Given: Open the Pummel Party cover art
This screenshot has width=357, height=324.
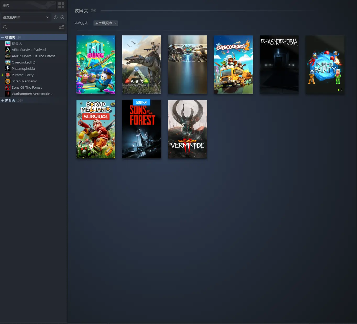Looking at the screenshot, I should 325,65.
